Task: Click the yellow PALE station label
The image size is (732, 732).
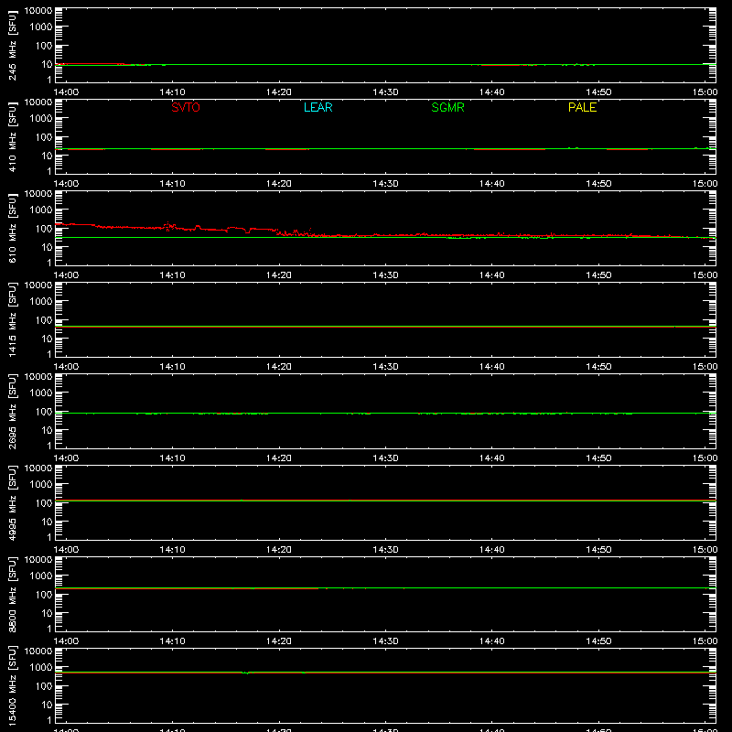Action: point(582,107)
